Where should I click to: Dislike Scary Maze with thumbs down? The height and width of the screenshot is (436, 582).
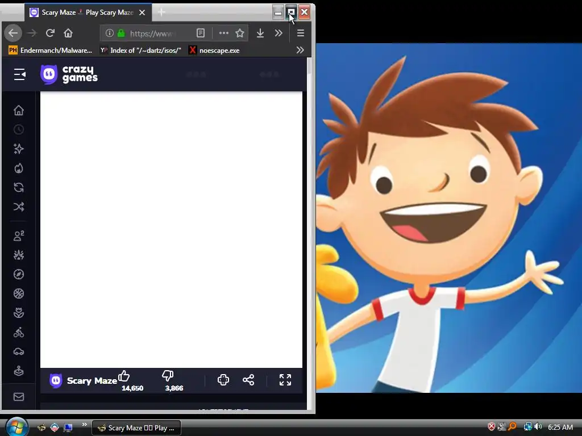(168, 376)
